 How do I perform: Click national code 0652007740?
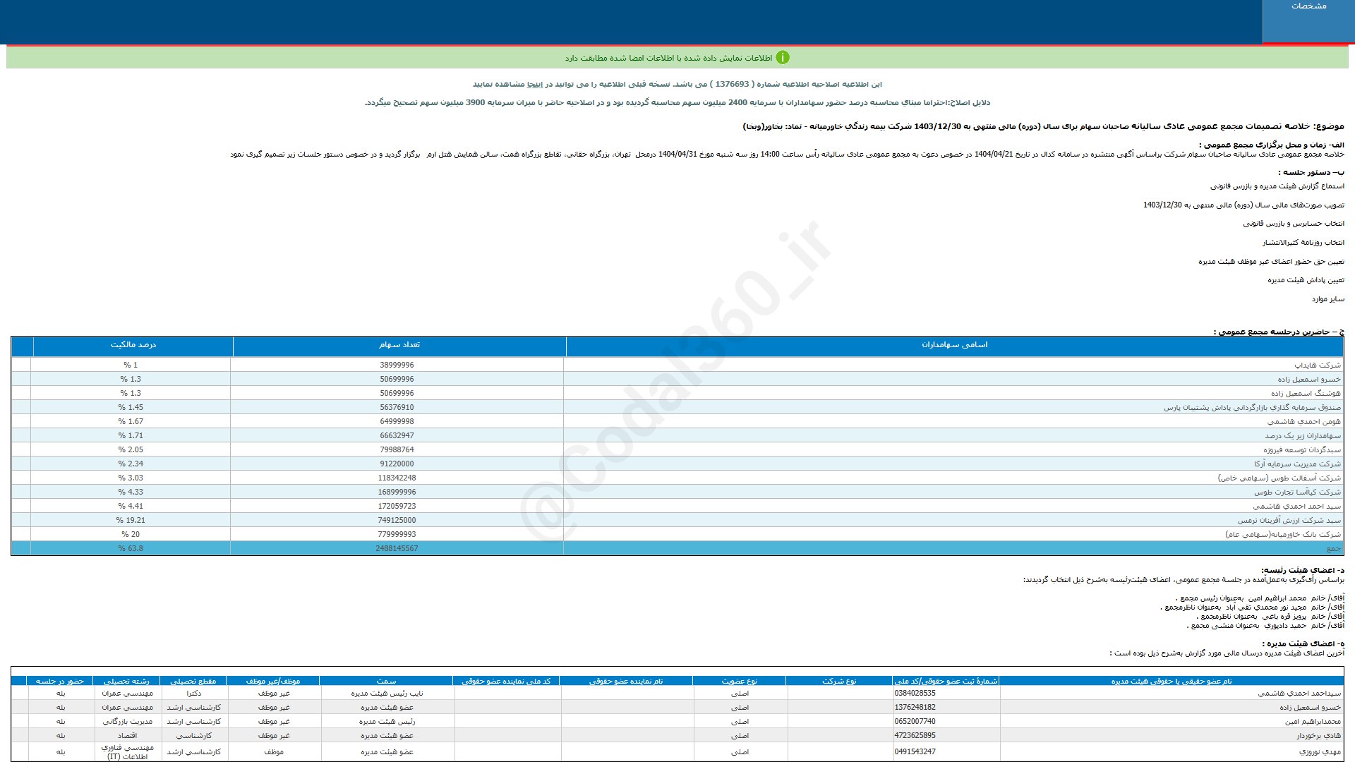click(915, 722)
